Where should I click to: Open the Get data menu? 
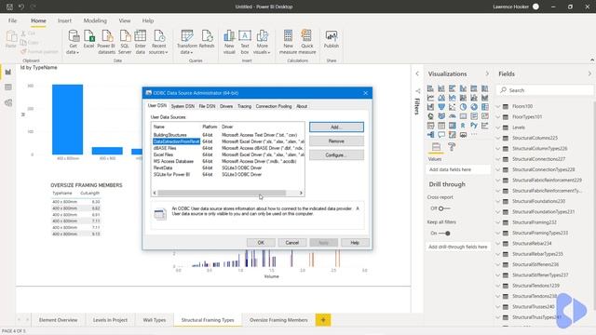pyautogui.click(x=73, y=42)
